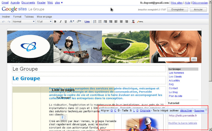Open 'Plan du site' sidebar link

tap(175, 96)
